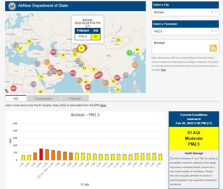Clear the PM2.5 parameter selection
This screenshot has width=223, height=189.
(x=212, y=31)
